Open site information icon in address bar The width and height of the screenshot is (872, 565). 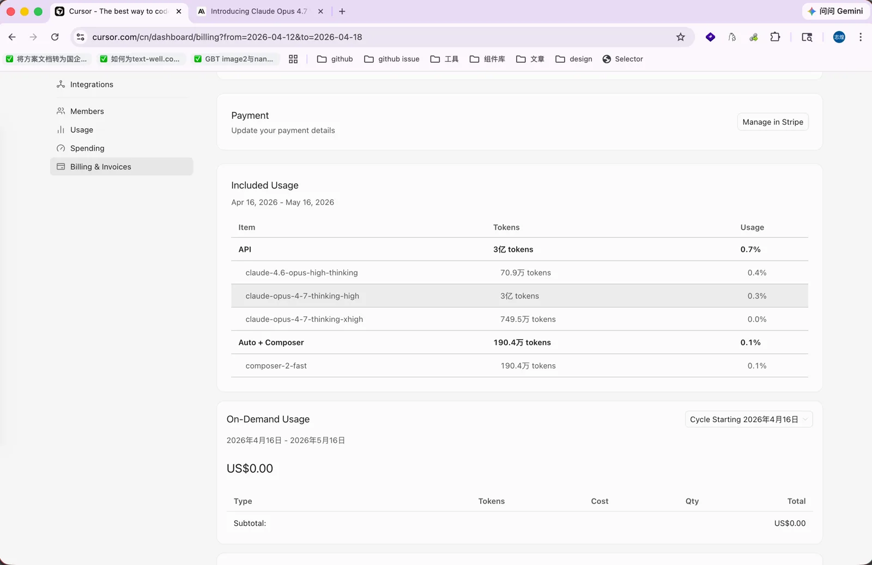tap(81, 37)
